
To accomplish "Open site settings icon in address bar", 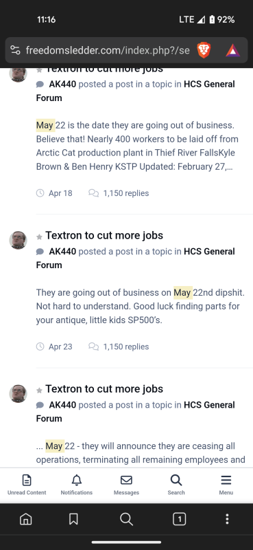I will pyautogui.click(x=15, y=50).
